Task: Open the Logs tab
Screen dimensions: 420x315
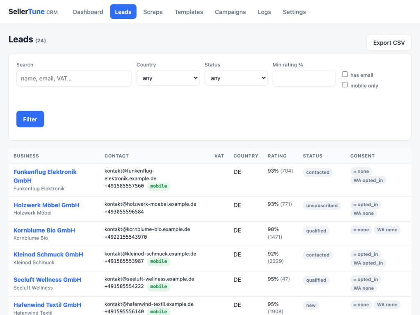Action: coord(264,12)
